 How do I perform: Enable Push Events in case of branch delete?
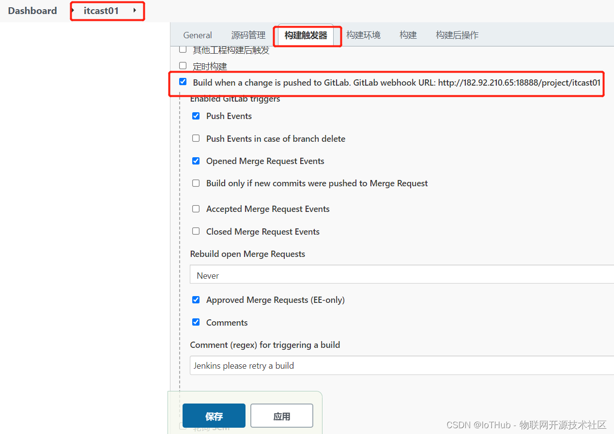pyautogui.click(x=196, y=138)
